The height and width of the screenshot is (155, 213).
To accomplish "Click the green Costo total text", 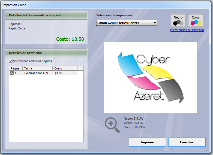I will pyautogui.click(x=70, y=39).
